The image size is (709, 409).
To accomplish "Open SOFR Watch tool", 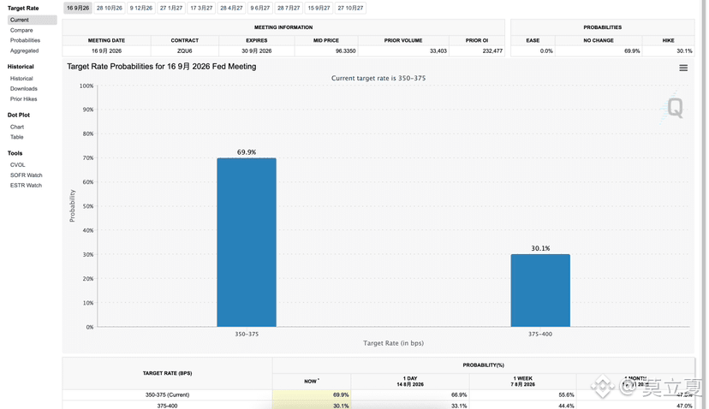I will pos(27,175).
